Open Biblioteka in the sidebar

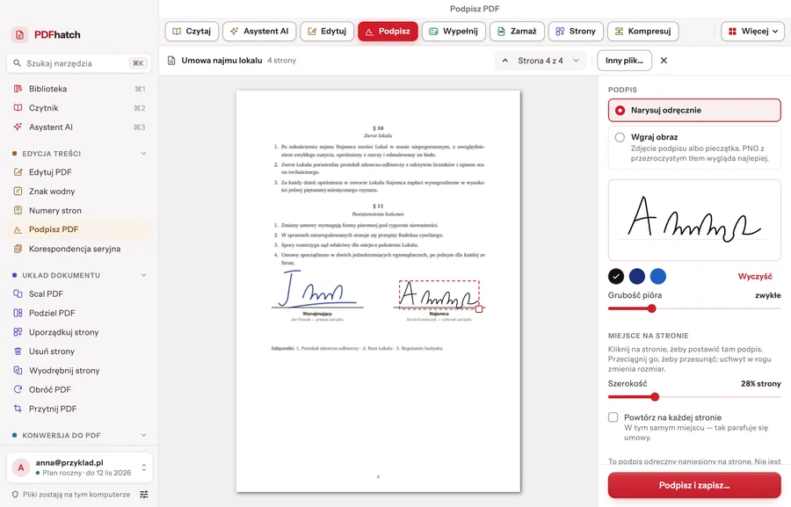tap(79, 89)
